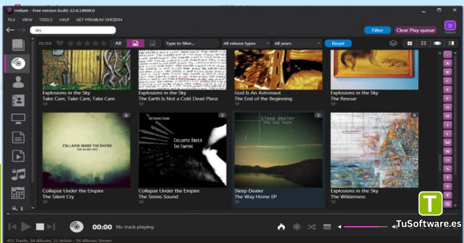464x243 pixels.
Task: Skip to next track
Action: (x=51, y=227)
